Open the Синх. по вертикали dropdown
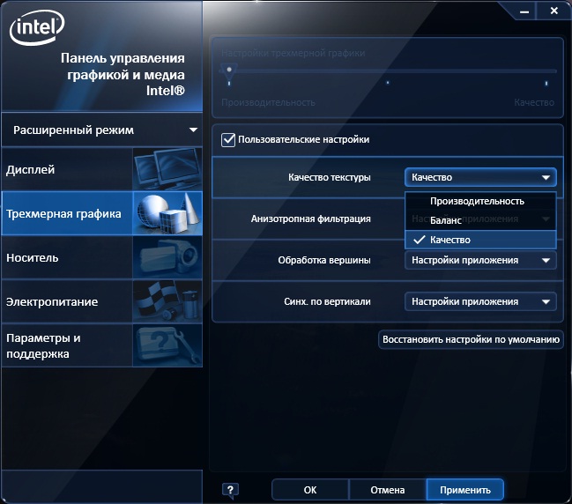The width and height of the screenshot is (572, 504). [480, 301]
